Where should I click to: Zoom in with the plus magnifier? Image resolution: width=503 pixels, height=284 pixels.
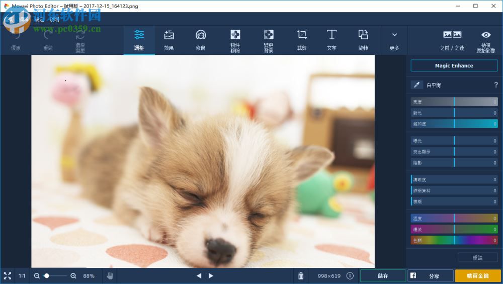(x=73, y=275)
